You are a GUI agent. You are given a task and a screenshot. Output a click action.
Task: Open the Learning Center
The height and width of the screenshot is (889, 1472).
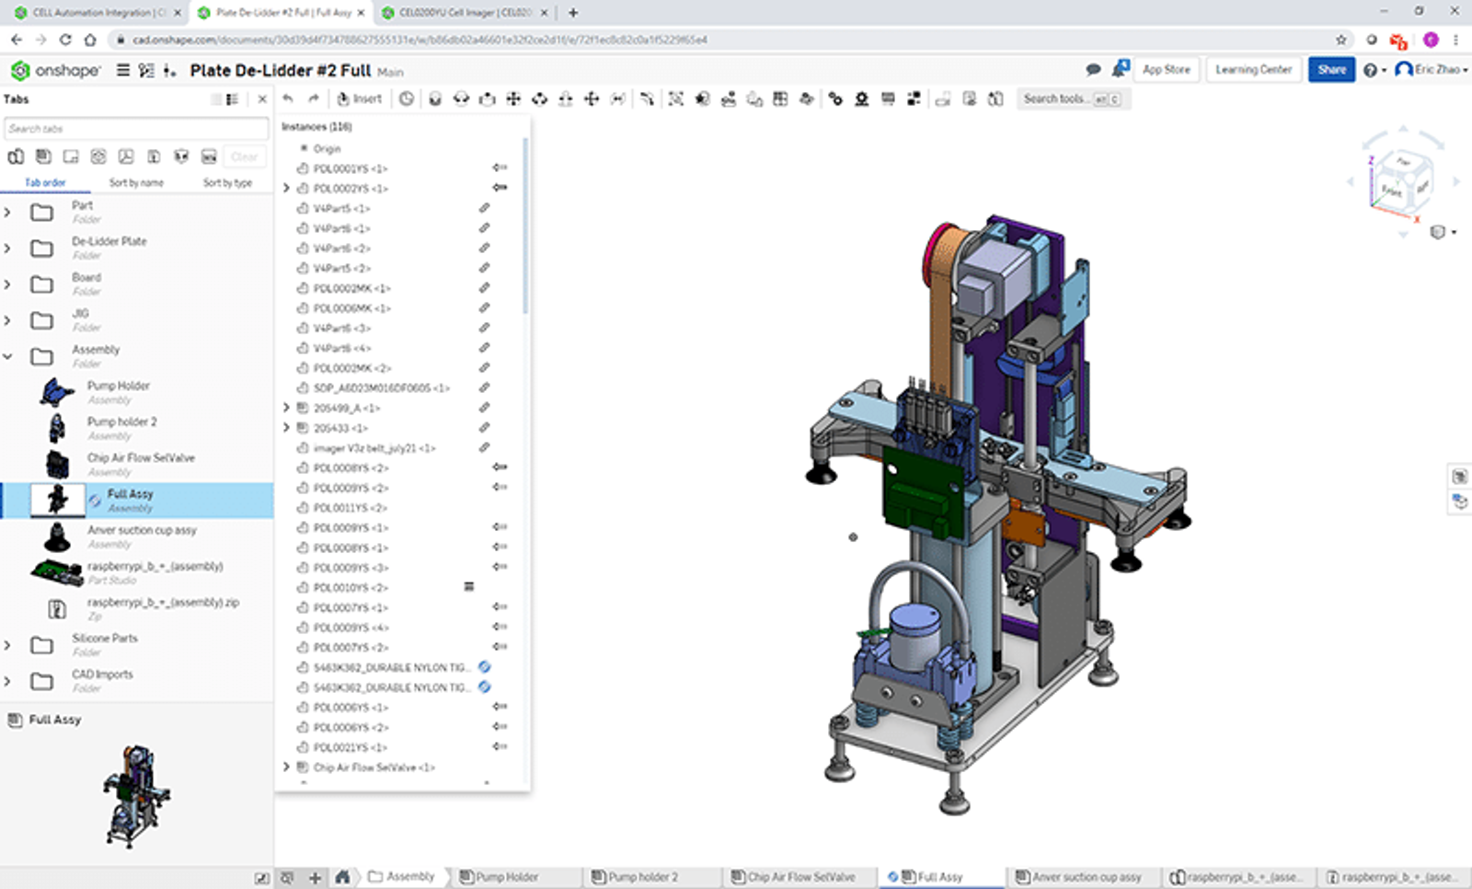pos(1253,69)
